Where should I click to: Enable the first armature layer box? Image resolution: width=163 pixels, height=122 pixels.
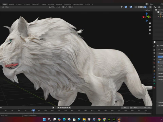159,62
